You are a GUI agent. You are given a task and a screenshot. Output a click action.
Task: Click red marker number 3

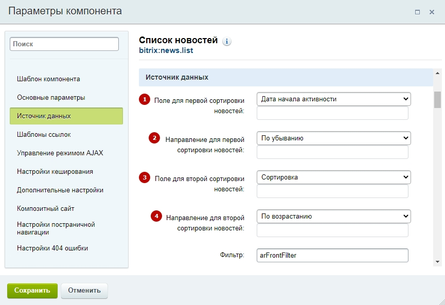tap(145, 177)
